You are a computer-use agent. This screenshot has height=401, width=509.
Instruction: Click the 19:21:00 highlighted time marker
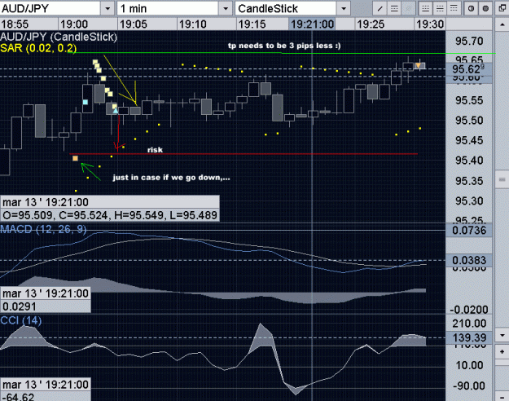tap(312, 24)
